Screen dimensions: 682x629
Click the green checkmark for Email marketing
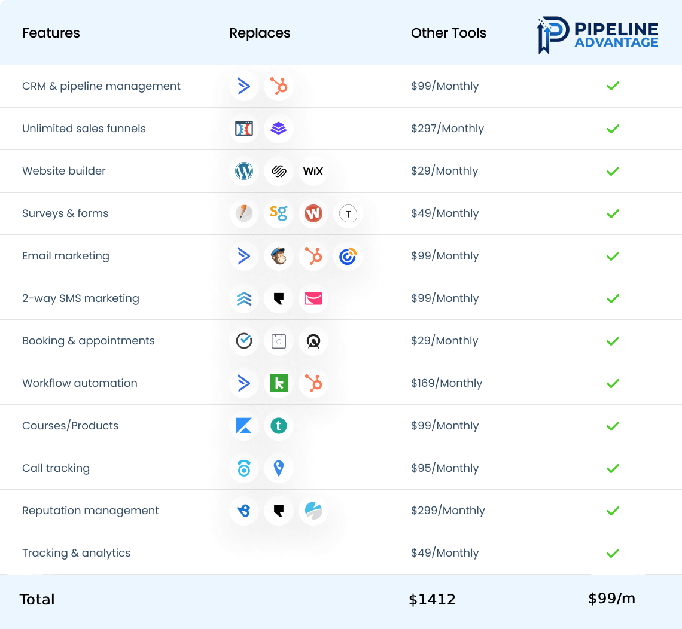coord(612,257)
